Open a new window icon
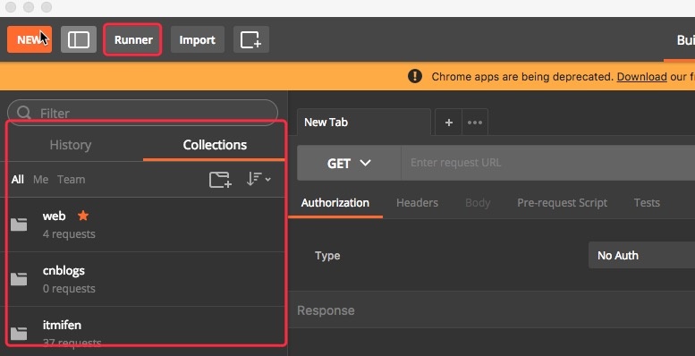 250,39
